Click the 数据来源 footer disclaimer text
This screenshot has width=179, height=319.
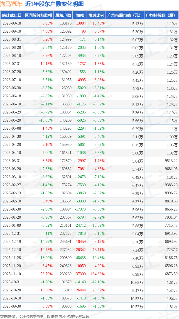45,316
